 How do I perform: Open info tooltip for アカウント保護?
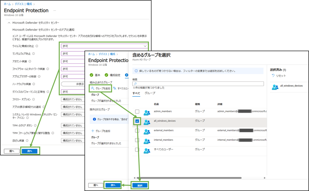[x=30, y=61]
